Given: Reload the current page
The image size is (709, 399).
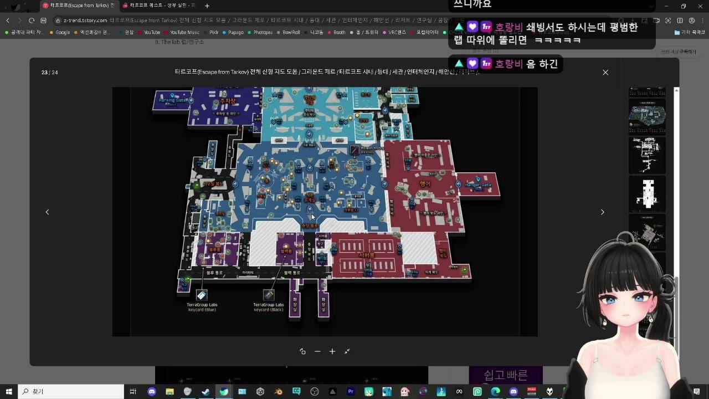Looking at the screenshot, I should pos(32,21).
